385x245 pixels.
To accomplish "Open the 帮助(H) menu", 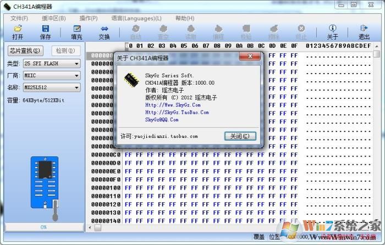I will coord(185,18).
